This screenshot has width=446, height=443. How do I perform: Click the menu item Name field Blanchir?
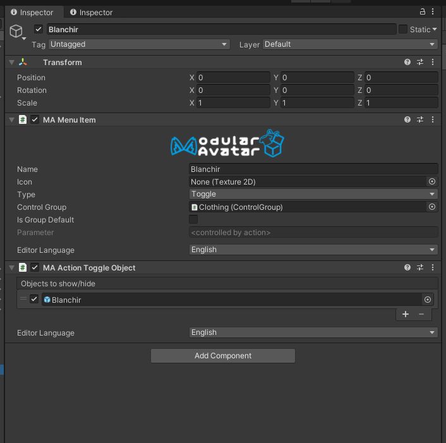[313, 169]
